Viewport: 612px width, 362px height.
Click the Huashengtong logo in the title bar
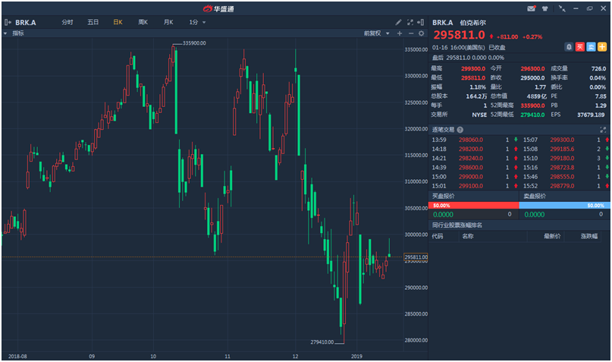pyautogui.click(x=218, y=8)
